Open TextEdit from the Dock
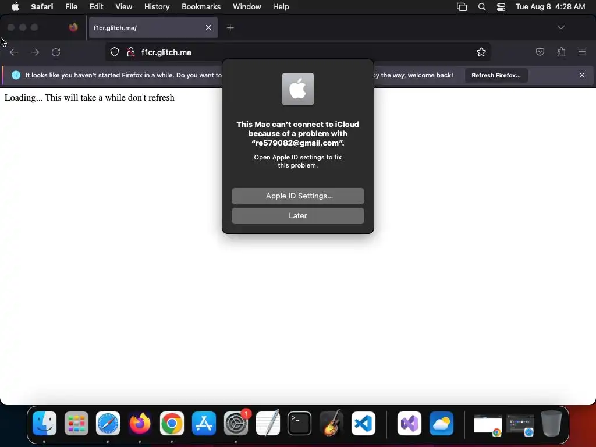This screenshot has height=447, width=596. [268, 423]
